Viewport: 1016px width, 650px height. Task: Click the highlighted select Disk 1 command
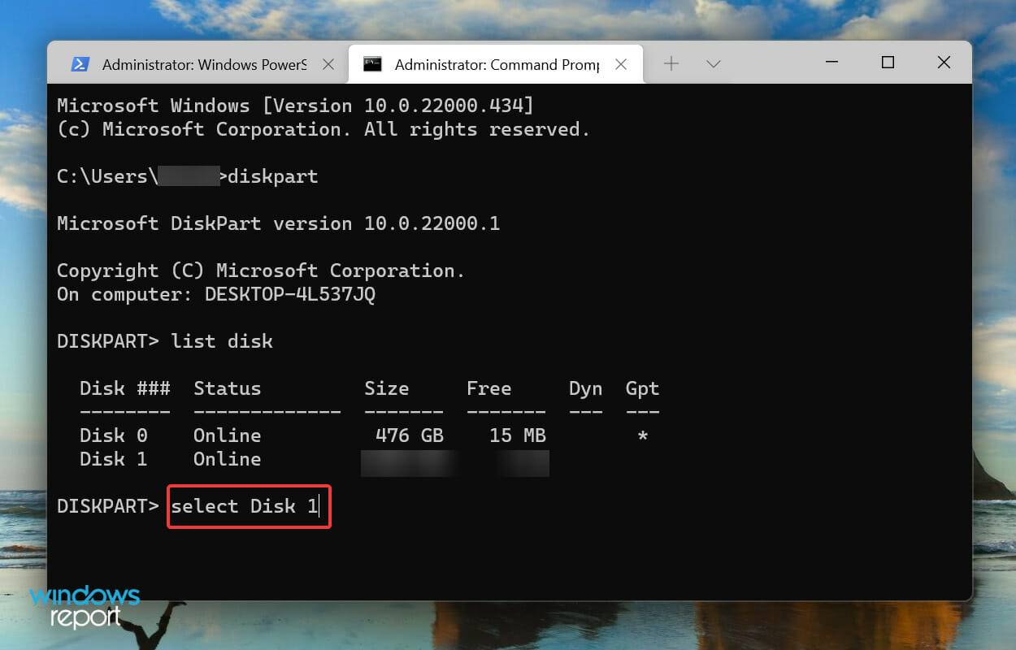248,506
